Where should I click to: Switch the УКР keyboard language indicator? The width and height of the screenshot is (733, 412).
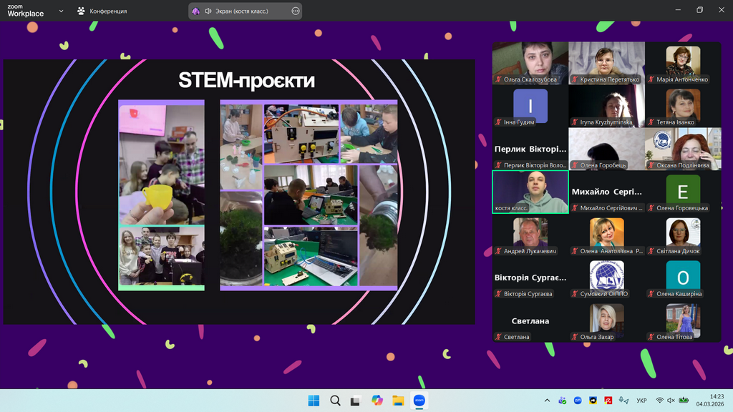click(x=642, y=401)
